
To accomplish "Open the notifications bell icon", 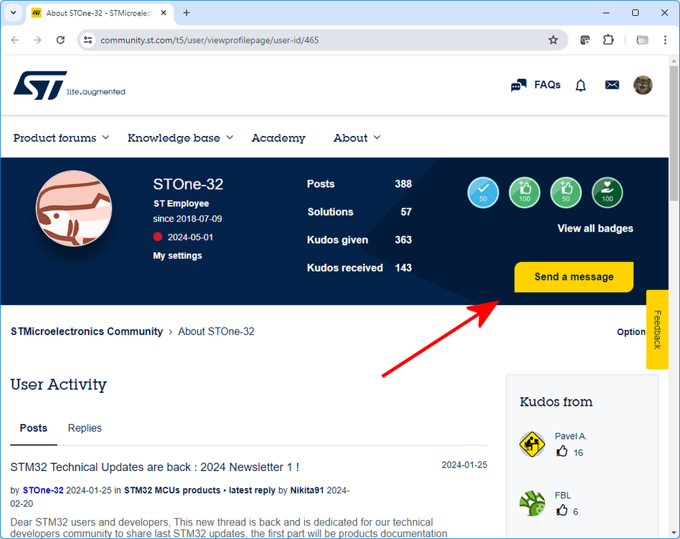I will pyautogui.click(x=580, y=85).
